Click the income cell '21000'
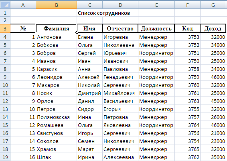The width and height of the screenshot is (227, 161). 213,133
